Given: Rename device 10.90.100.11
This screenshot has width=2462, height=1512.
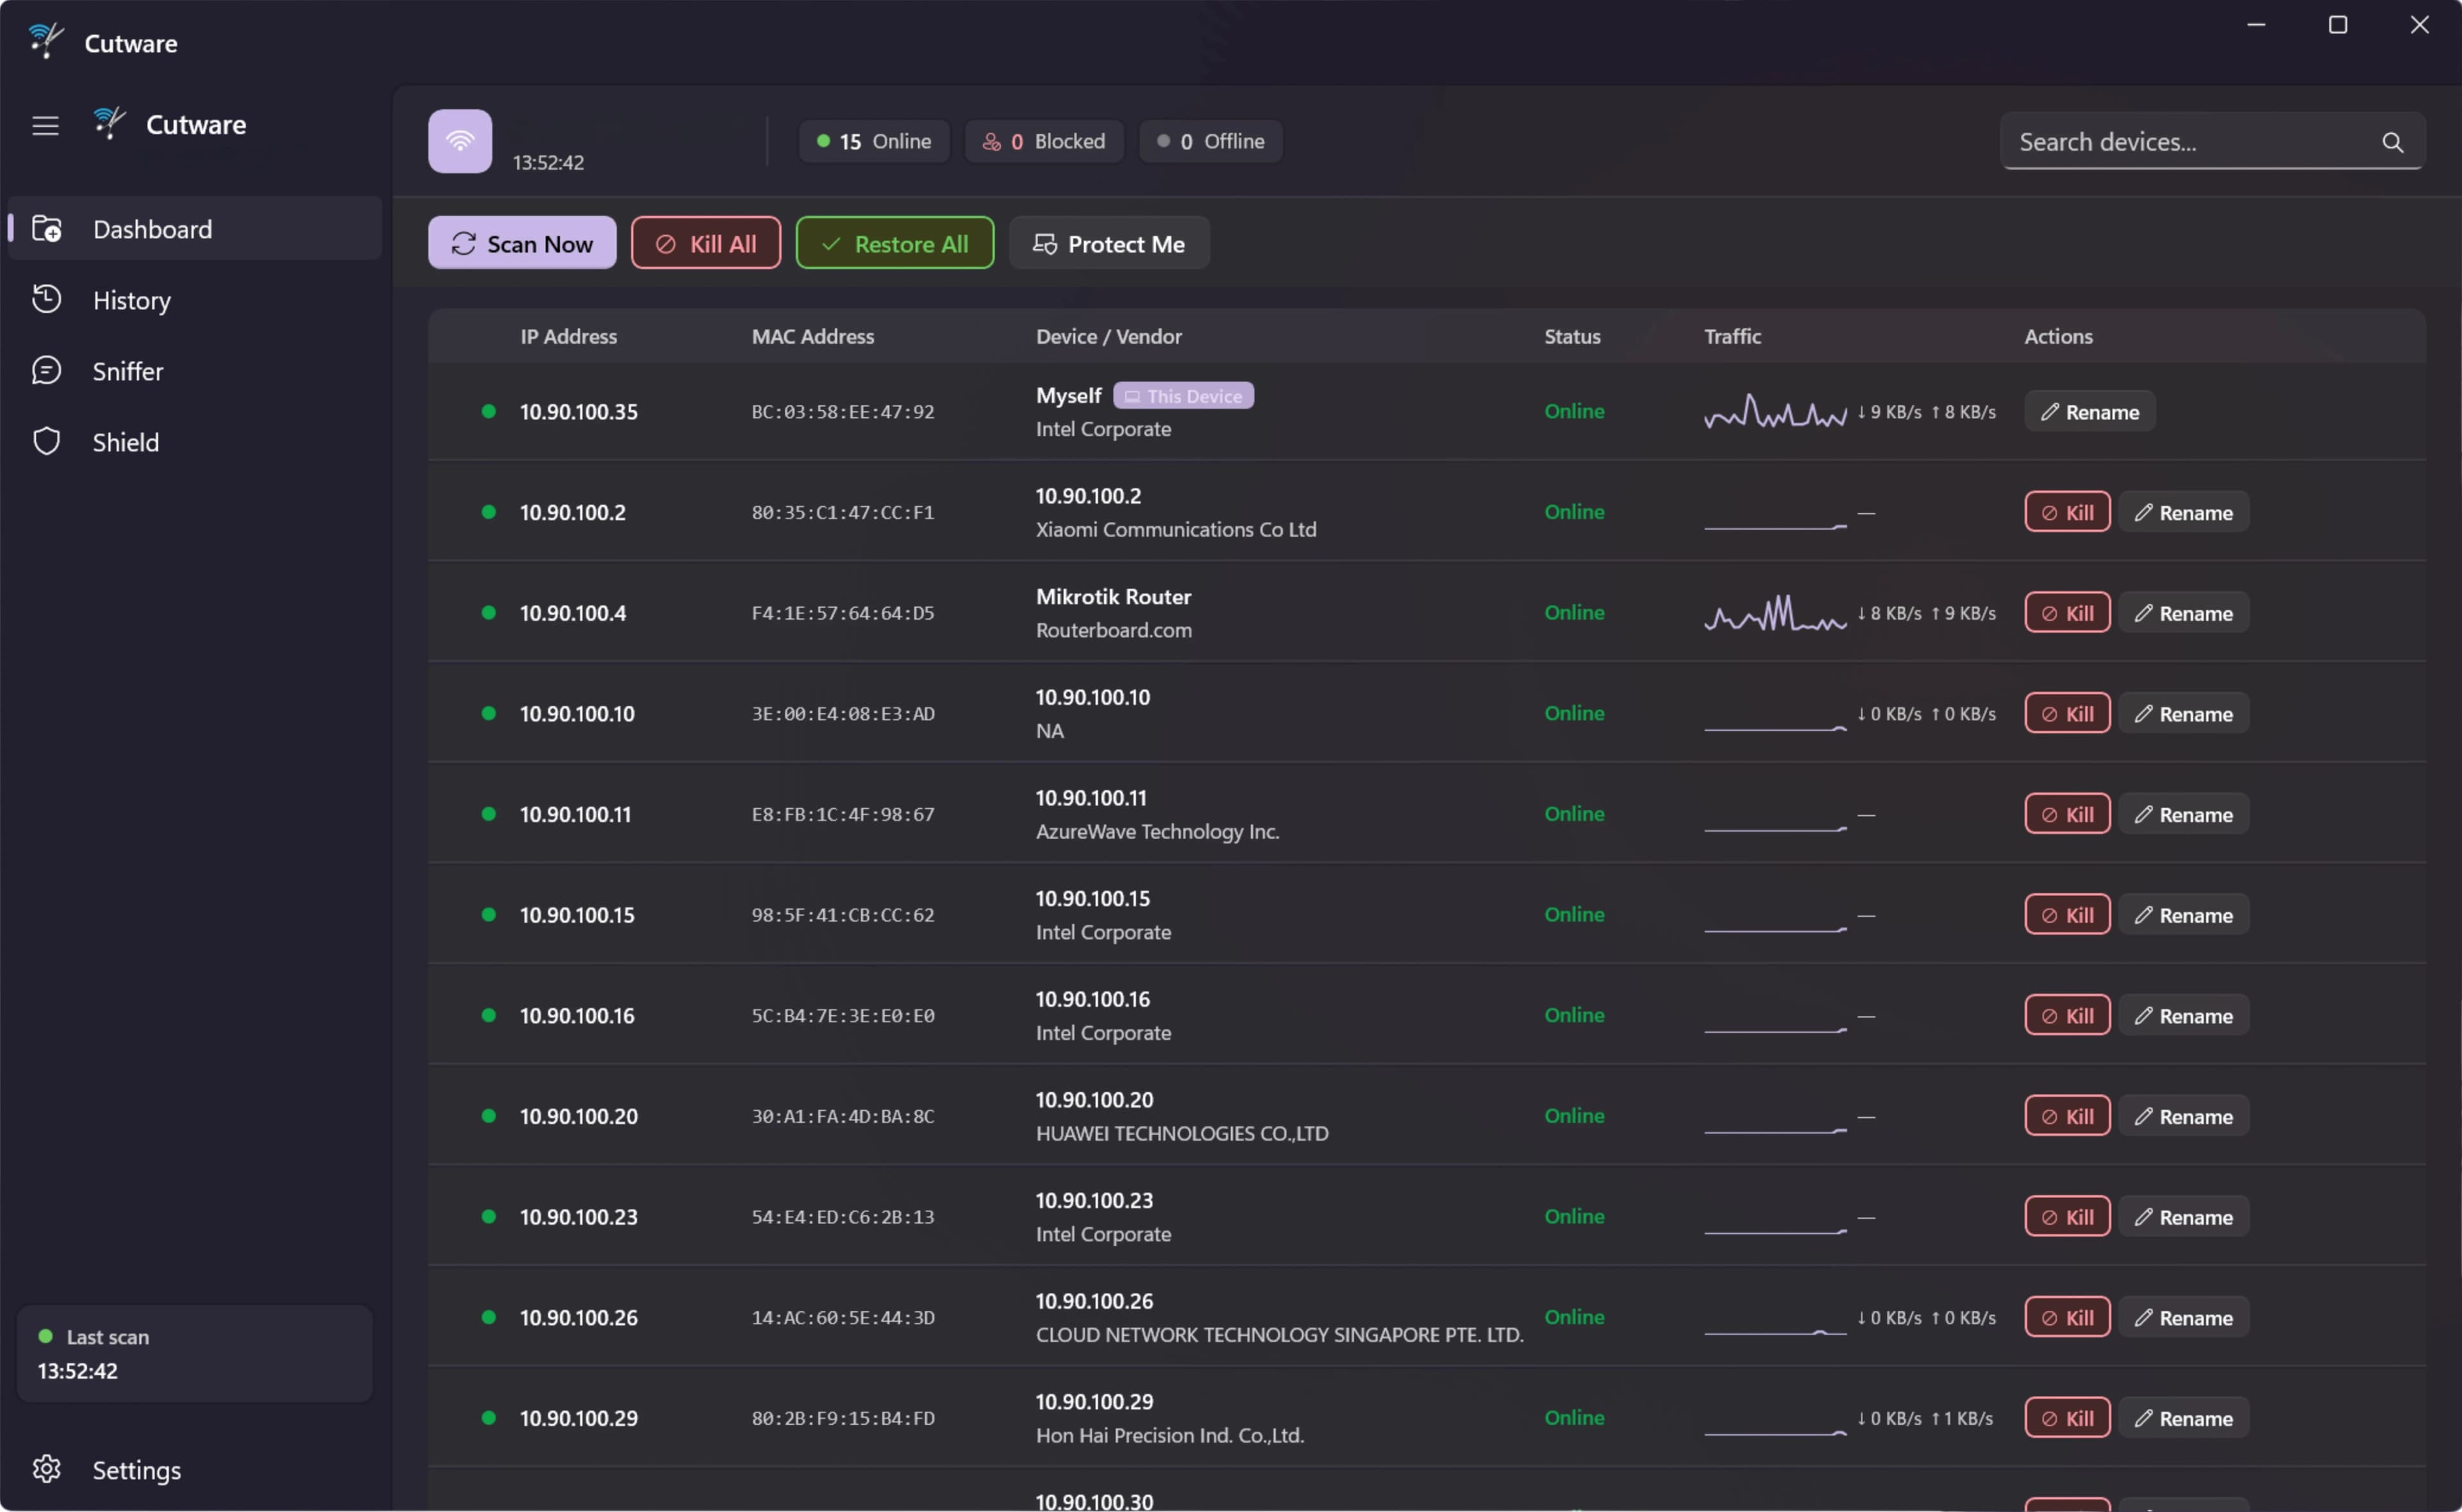Looking at the screenshot, I should pos(2184,814).
